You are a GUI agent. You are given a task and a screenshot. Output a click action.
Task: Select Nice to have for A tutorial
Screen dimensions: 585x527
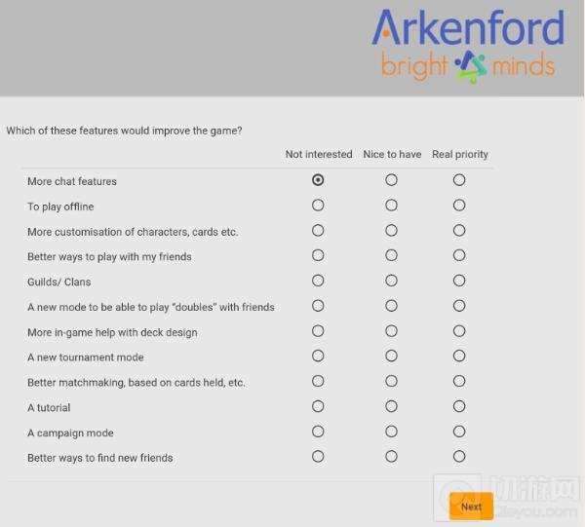point(391,406)
